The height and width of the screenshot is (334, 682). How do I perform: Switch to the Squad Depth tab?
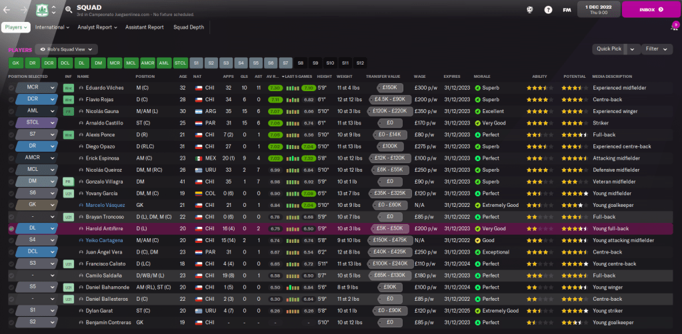(x=189, y=27)
